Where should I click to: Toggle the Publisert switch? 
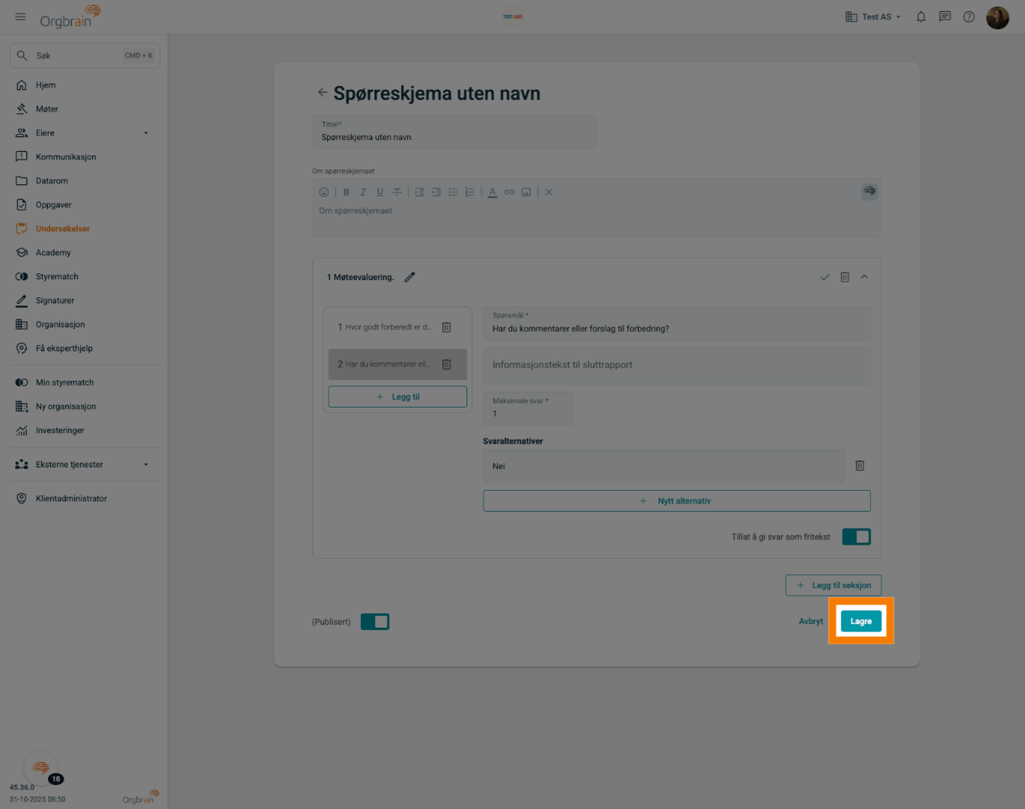click(375, 622)
